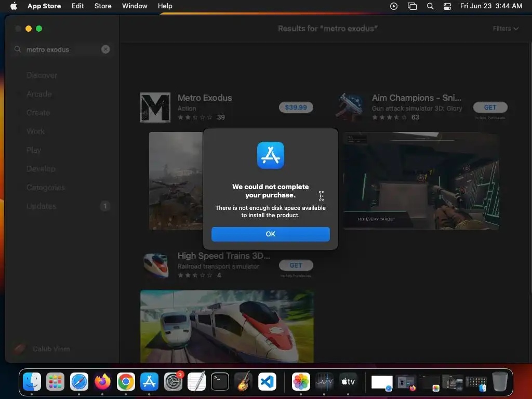Click the $39.99 price button

coord(296,107)
